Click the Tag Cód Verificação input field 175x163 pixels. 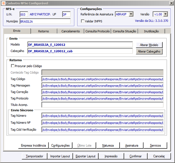coord(102,130)
